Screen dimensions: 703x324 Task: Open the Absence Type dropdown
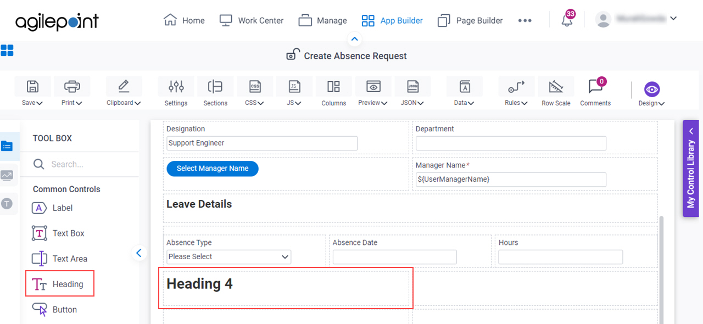(x=229, y=257)
